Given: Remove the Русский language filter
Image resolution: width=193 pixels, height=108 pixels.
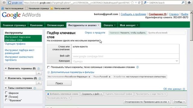Looking at the screenshot, I should pos(109,77).
